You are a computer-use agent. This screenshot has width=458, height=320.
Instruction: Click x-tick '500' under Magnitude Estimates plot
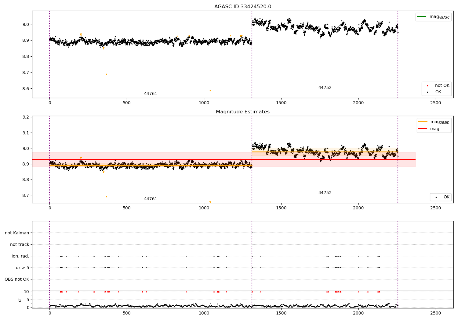pos(127,208)
